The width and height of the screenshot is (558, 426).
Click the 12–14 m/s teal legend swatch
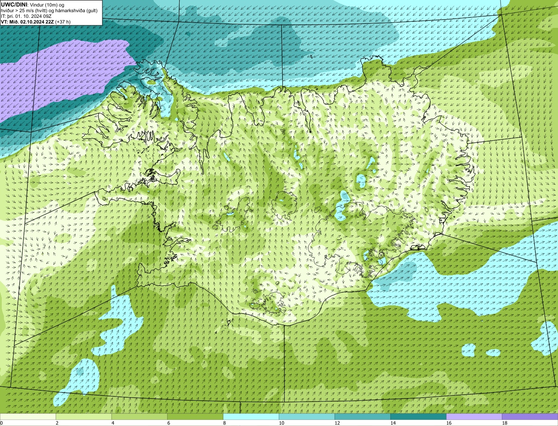[363, 416]
